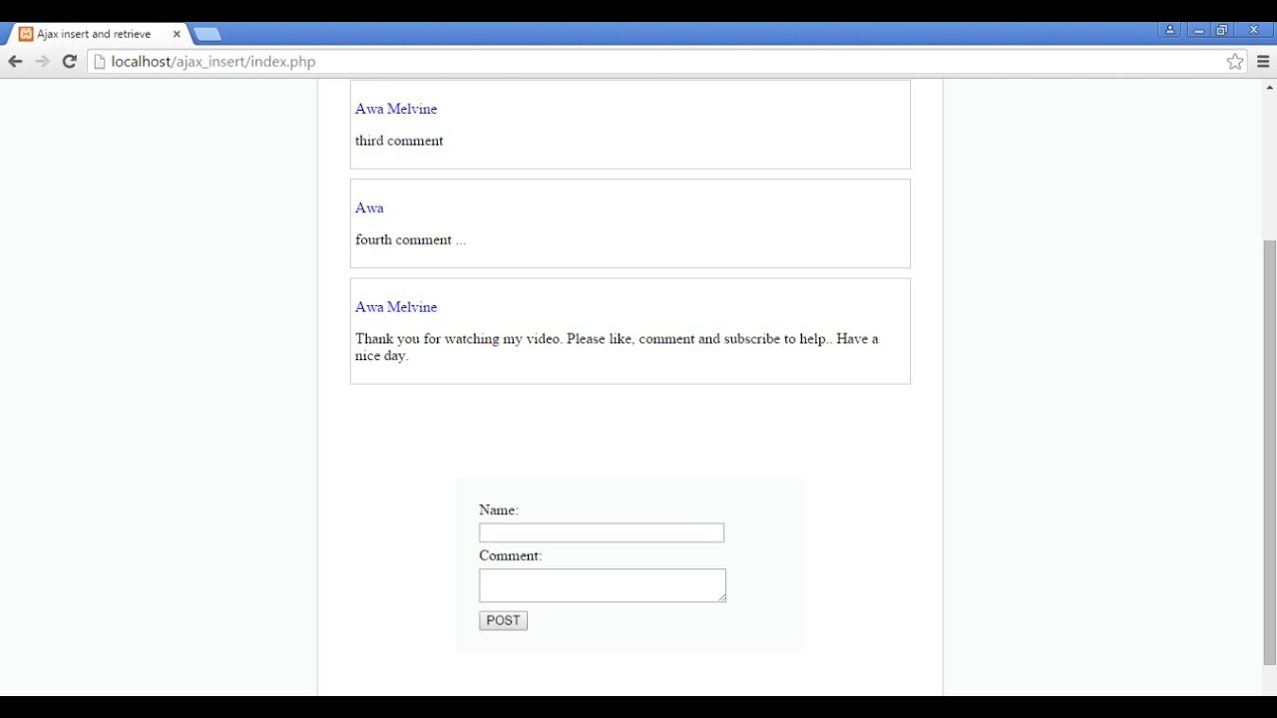Open the Chrome hamburger menu
The image size is (1277, 718).
coord(1263,62)
